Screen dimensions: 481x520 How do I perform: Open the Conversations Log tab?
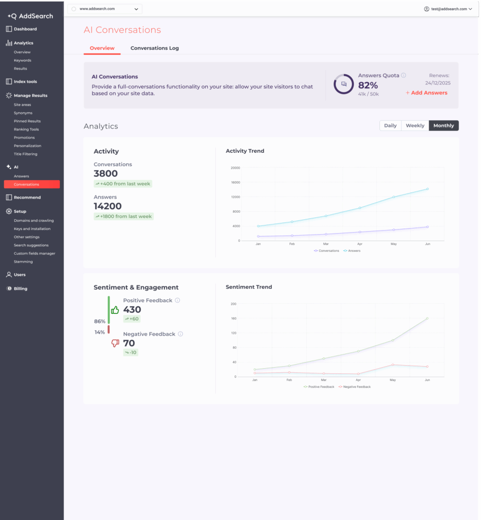coord(154,48)
